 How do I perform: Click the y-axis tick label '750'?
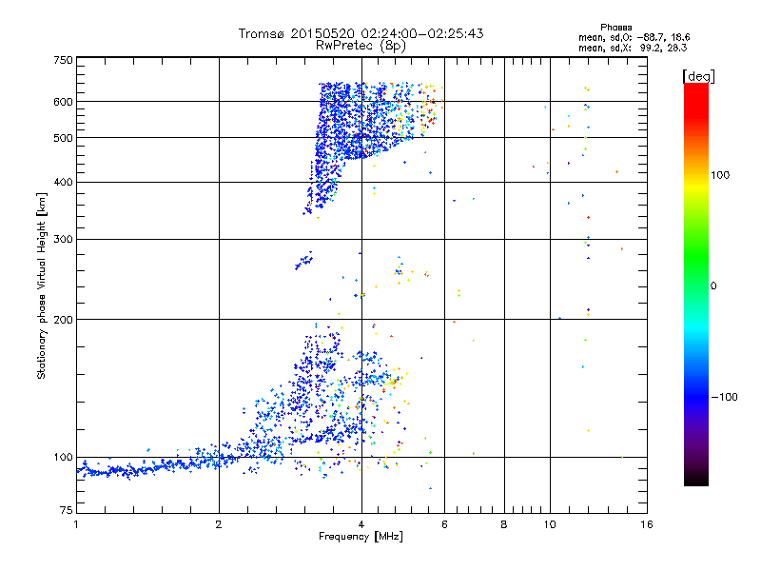(63, 60)
